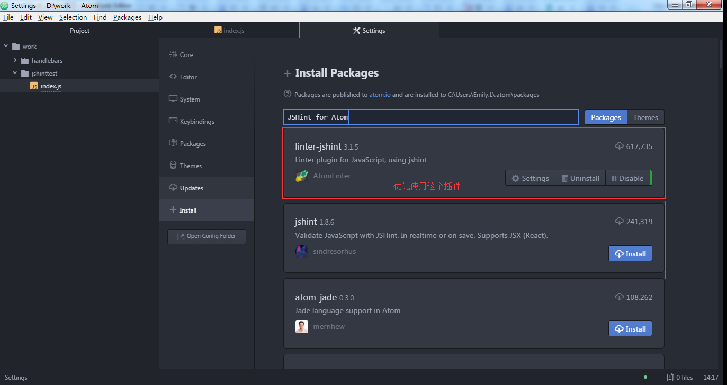Click the AtomLinter rocket avatar
Screen dimensions: 727x385
[x=302, y=176]
